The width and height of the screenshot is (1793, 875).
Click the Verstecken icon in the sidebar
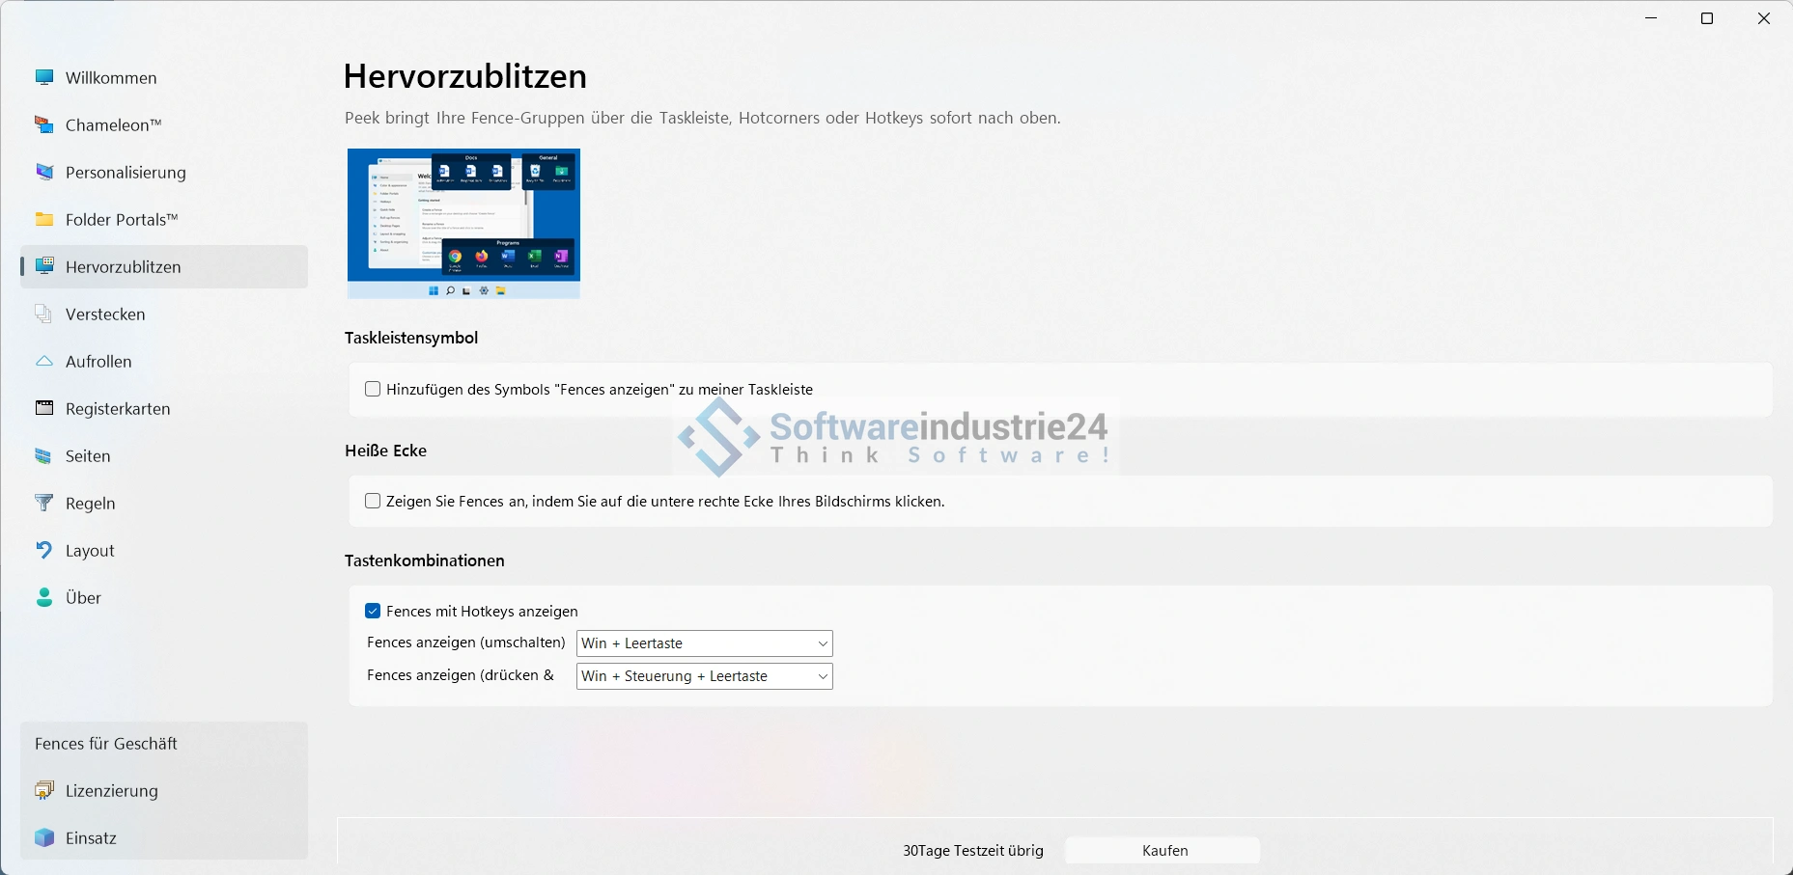44,314
